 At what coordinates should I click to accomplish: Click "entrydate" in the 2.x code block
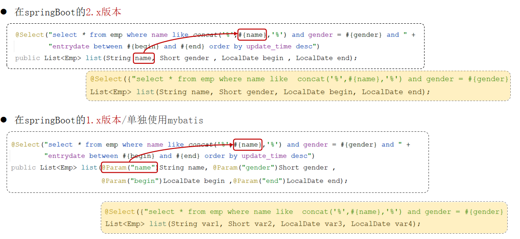tap(71, 46)
